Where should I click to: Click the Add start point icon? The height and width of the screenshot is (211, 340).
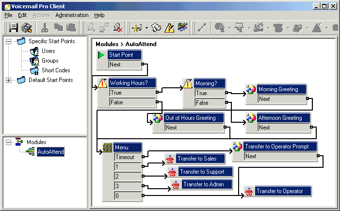click(92, 28)
